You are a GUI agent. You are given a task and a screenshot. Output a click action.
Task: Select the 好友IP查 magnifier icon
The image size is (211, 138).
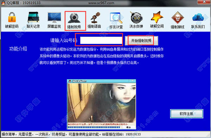point(116,18)
